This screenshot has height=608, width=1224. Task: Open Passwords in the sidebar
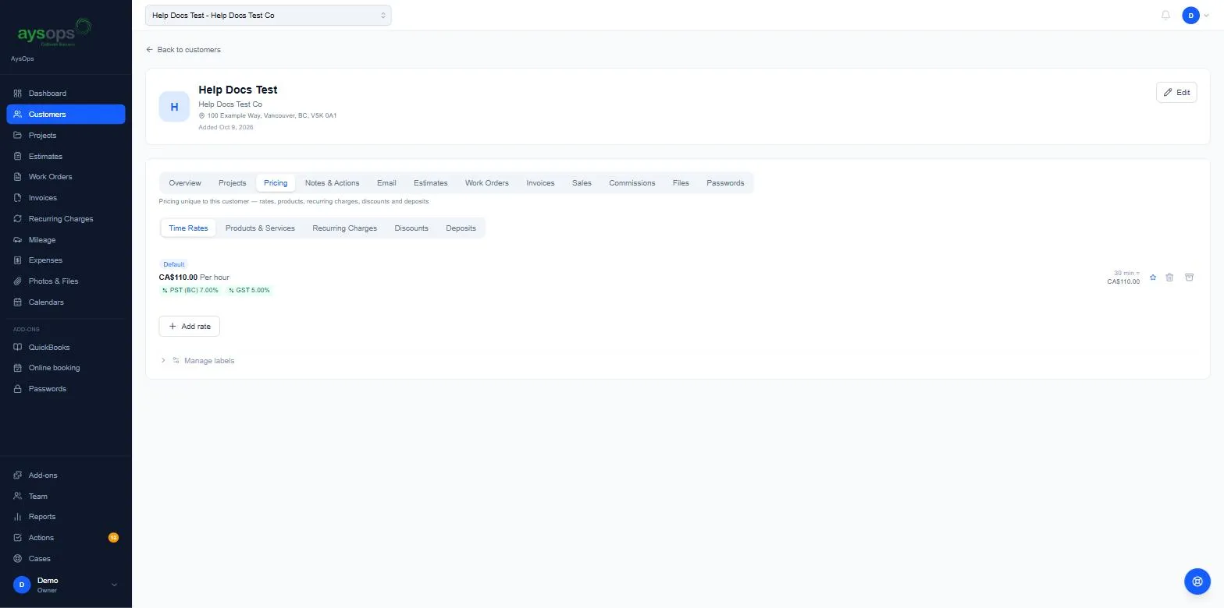[66, 389]
